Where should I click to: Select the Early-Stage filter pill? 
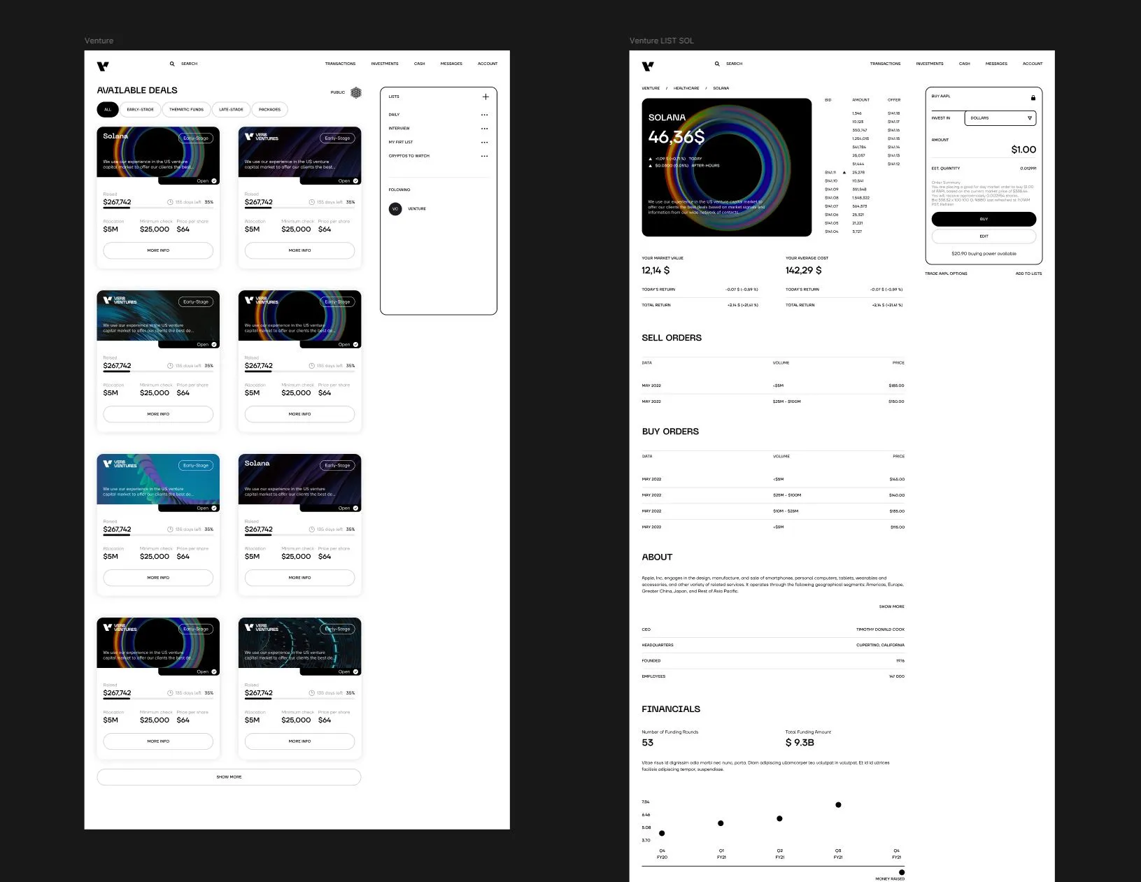pyautogui.click(x=140, y=109)
